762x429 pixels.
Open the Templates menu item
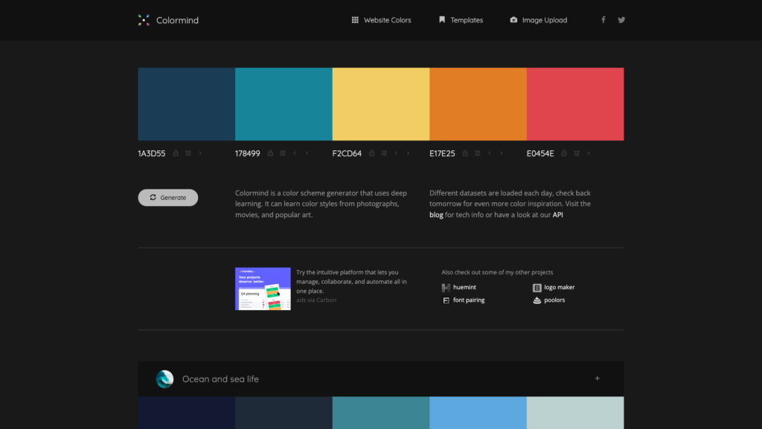[461, 20]
